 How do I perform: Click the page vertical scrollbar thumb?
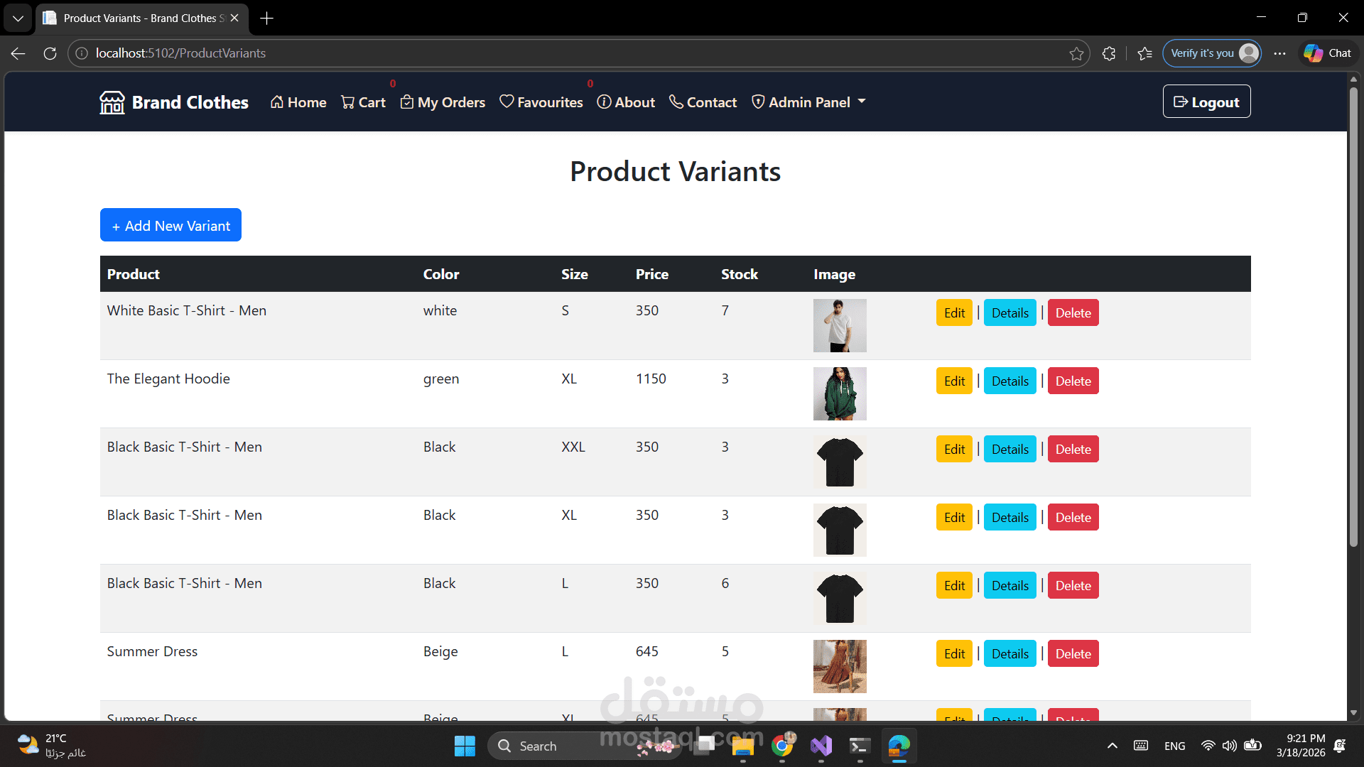pyautogui.click(x=1353, y=312)
